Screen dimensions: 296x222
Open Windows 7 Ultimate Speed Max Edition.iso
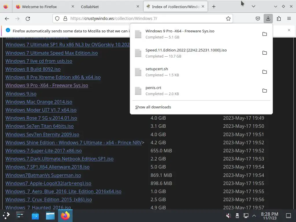[51, 53]
